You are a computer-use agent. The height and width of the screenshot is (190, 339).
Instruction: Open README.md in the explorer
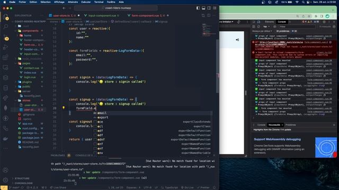coord(31,142)
